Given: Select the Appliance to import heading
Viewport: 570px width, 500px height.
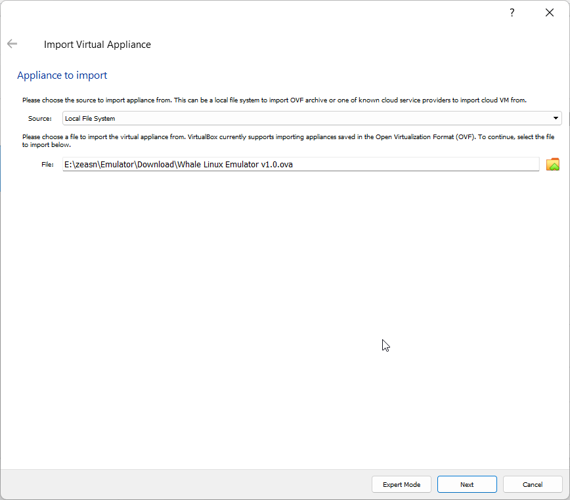Looking at the screenshot, I should coord(62,75).
